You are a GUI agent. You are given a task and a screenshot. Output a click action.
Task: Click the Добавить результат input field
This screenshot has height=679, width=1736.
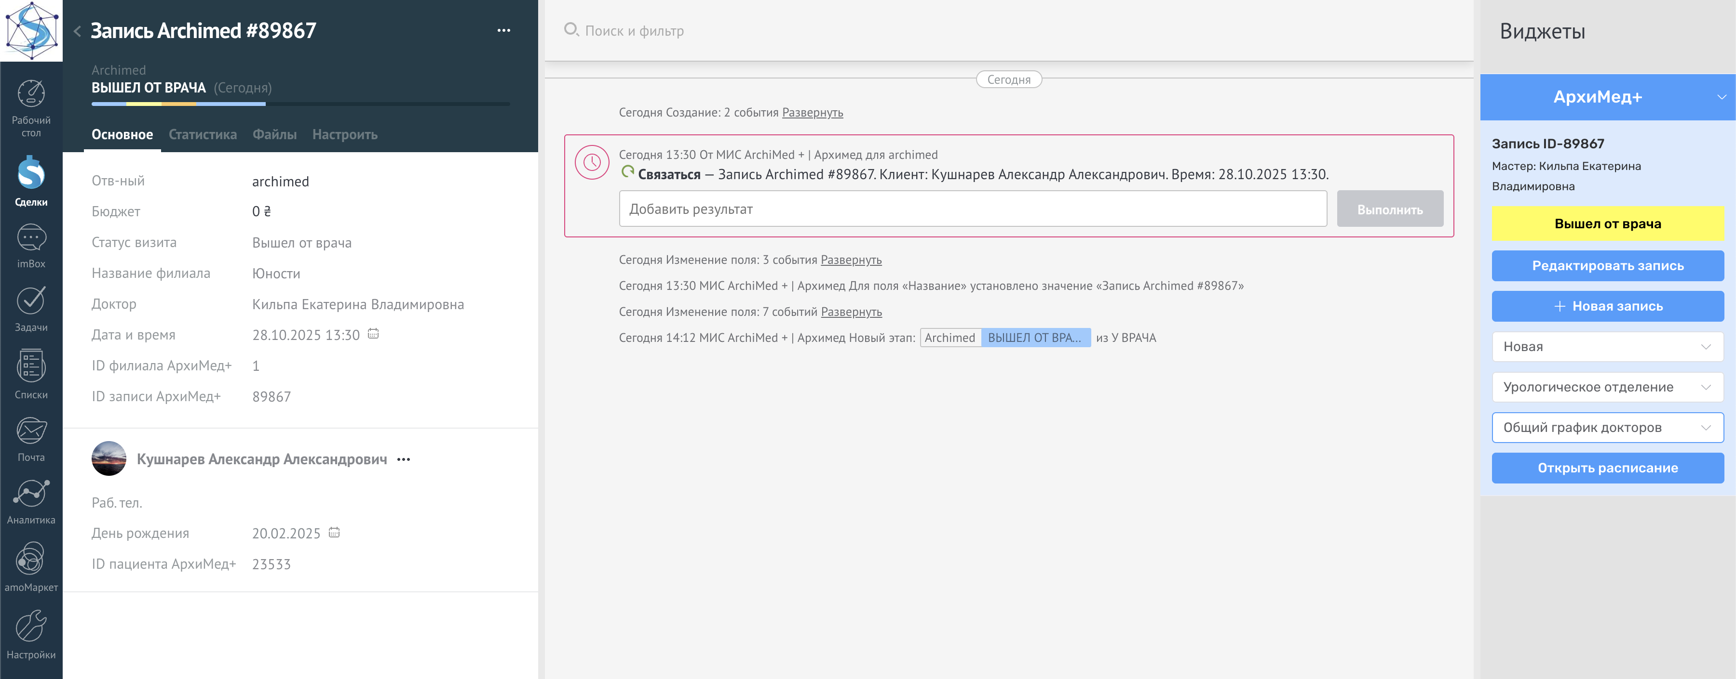click(x=972, y=209)
